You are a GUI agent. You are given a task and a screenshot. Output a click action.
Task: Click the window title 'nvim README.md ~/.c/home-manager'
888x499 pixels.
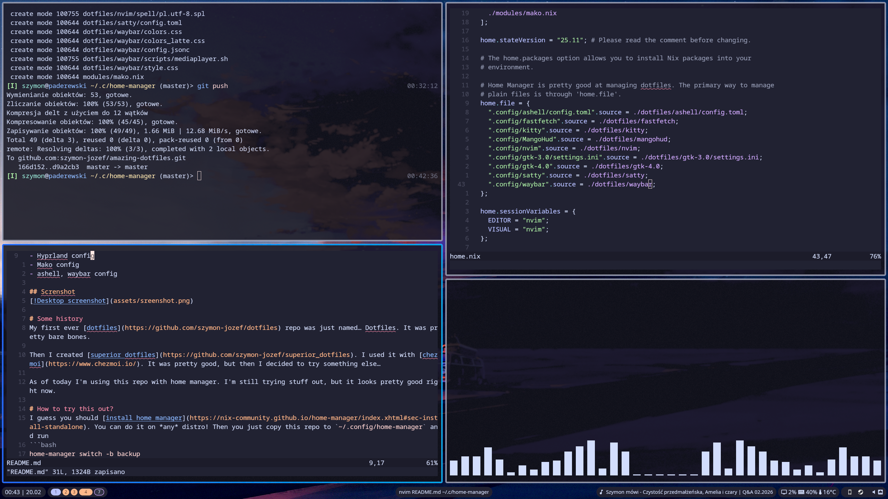(x=444, y=492)
